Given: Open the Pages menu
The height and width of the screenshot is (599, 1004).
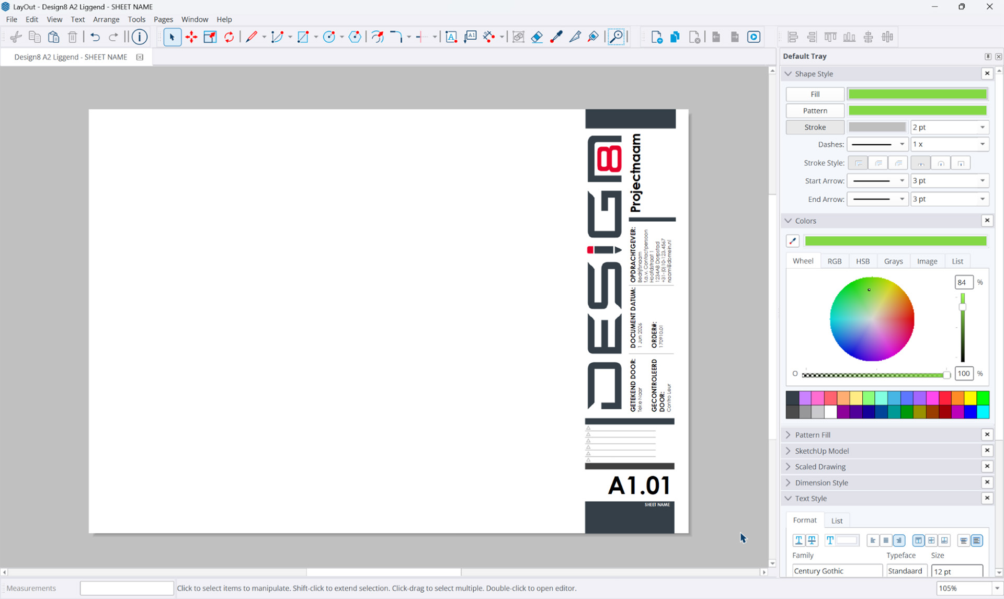Looking at the screenshot, I should tap(163, 19).
